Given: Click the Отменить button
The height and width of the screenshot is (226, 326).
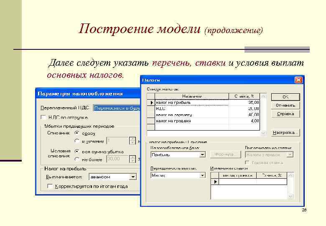Looking at the screenshot, I should 285,105.
